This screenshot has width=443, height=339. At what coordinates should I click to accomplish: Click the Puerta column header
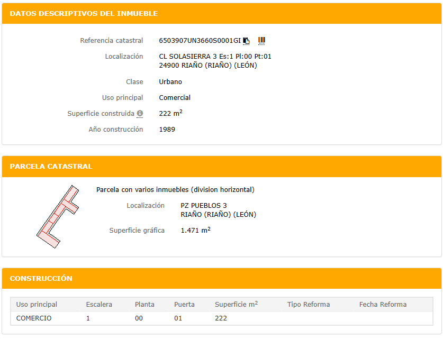(x=184, y=305)
